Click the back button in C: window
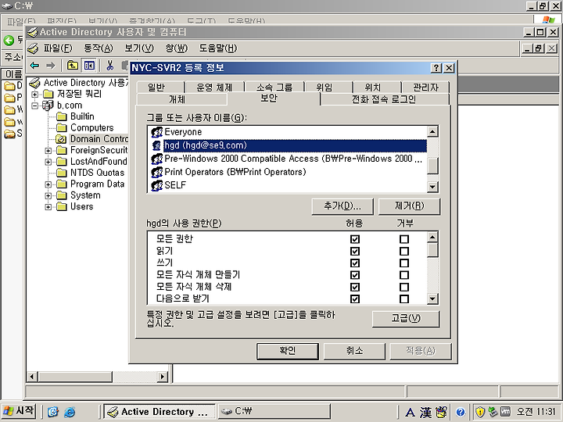The image size is (563, 422). [9, 40]
